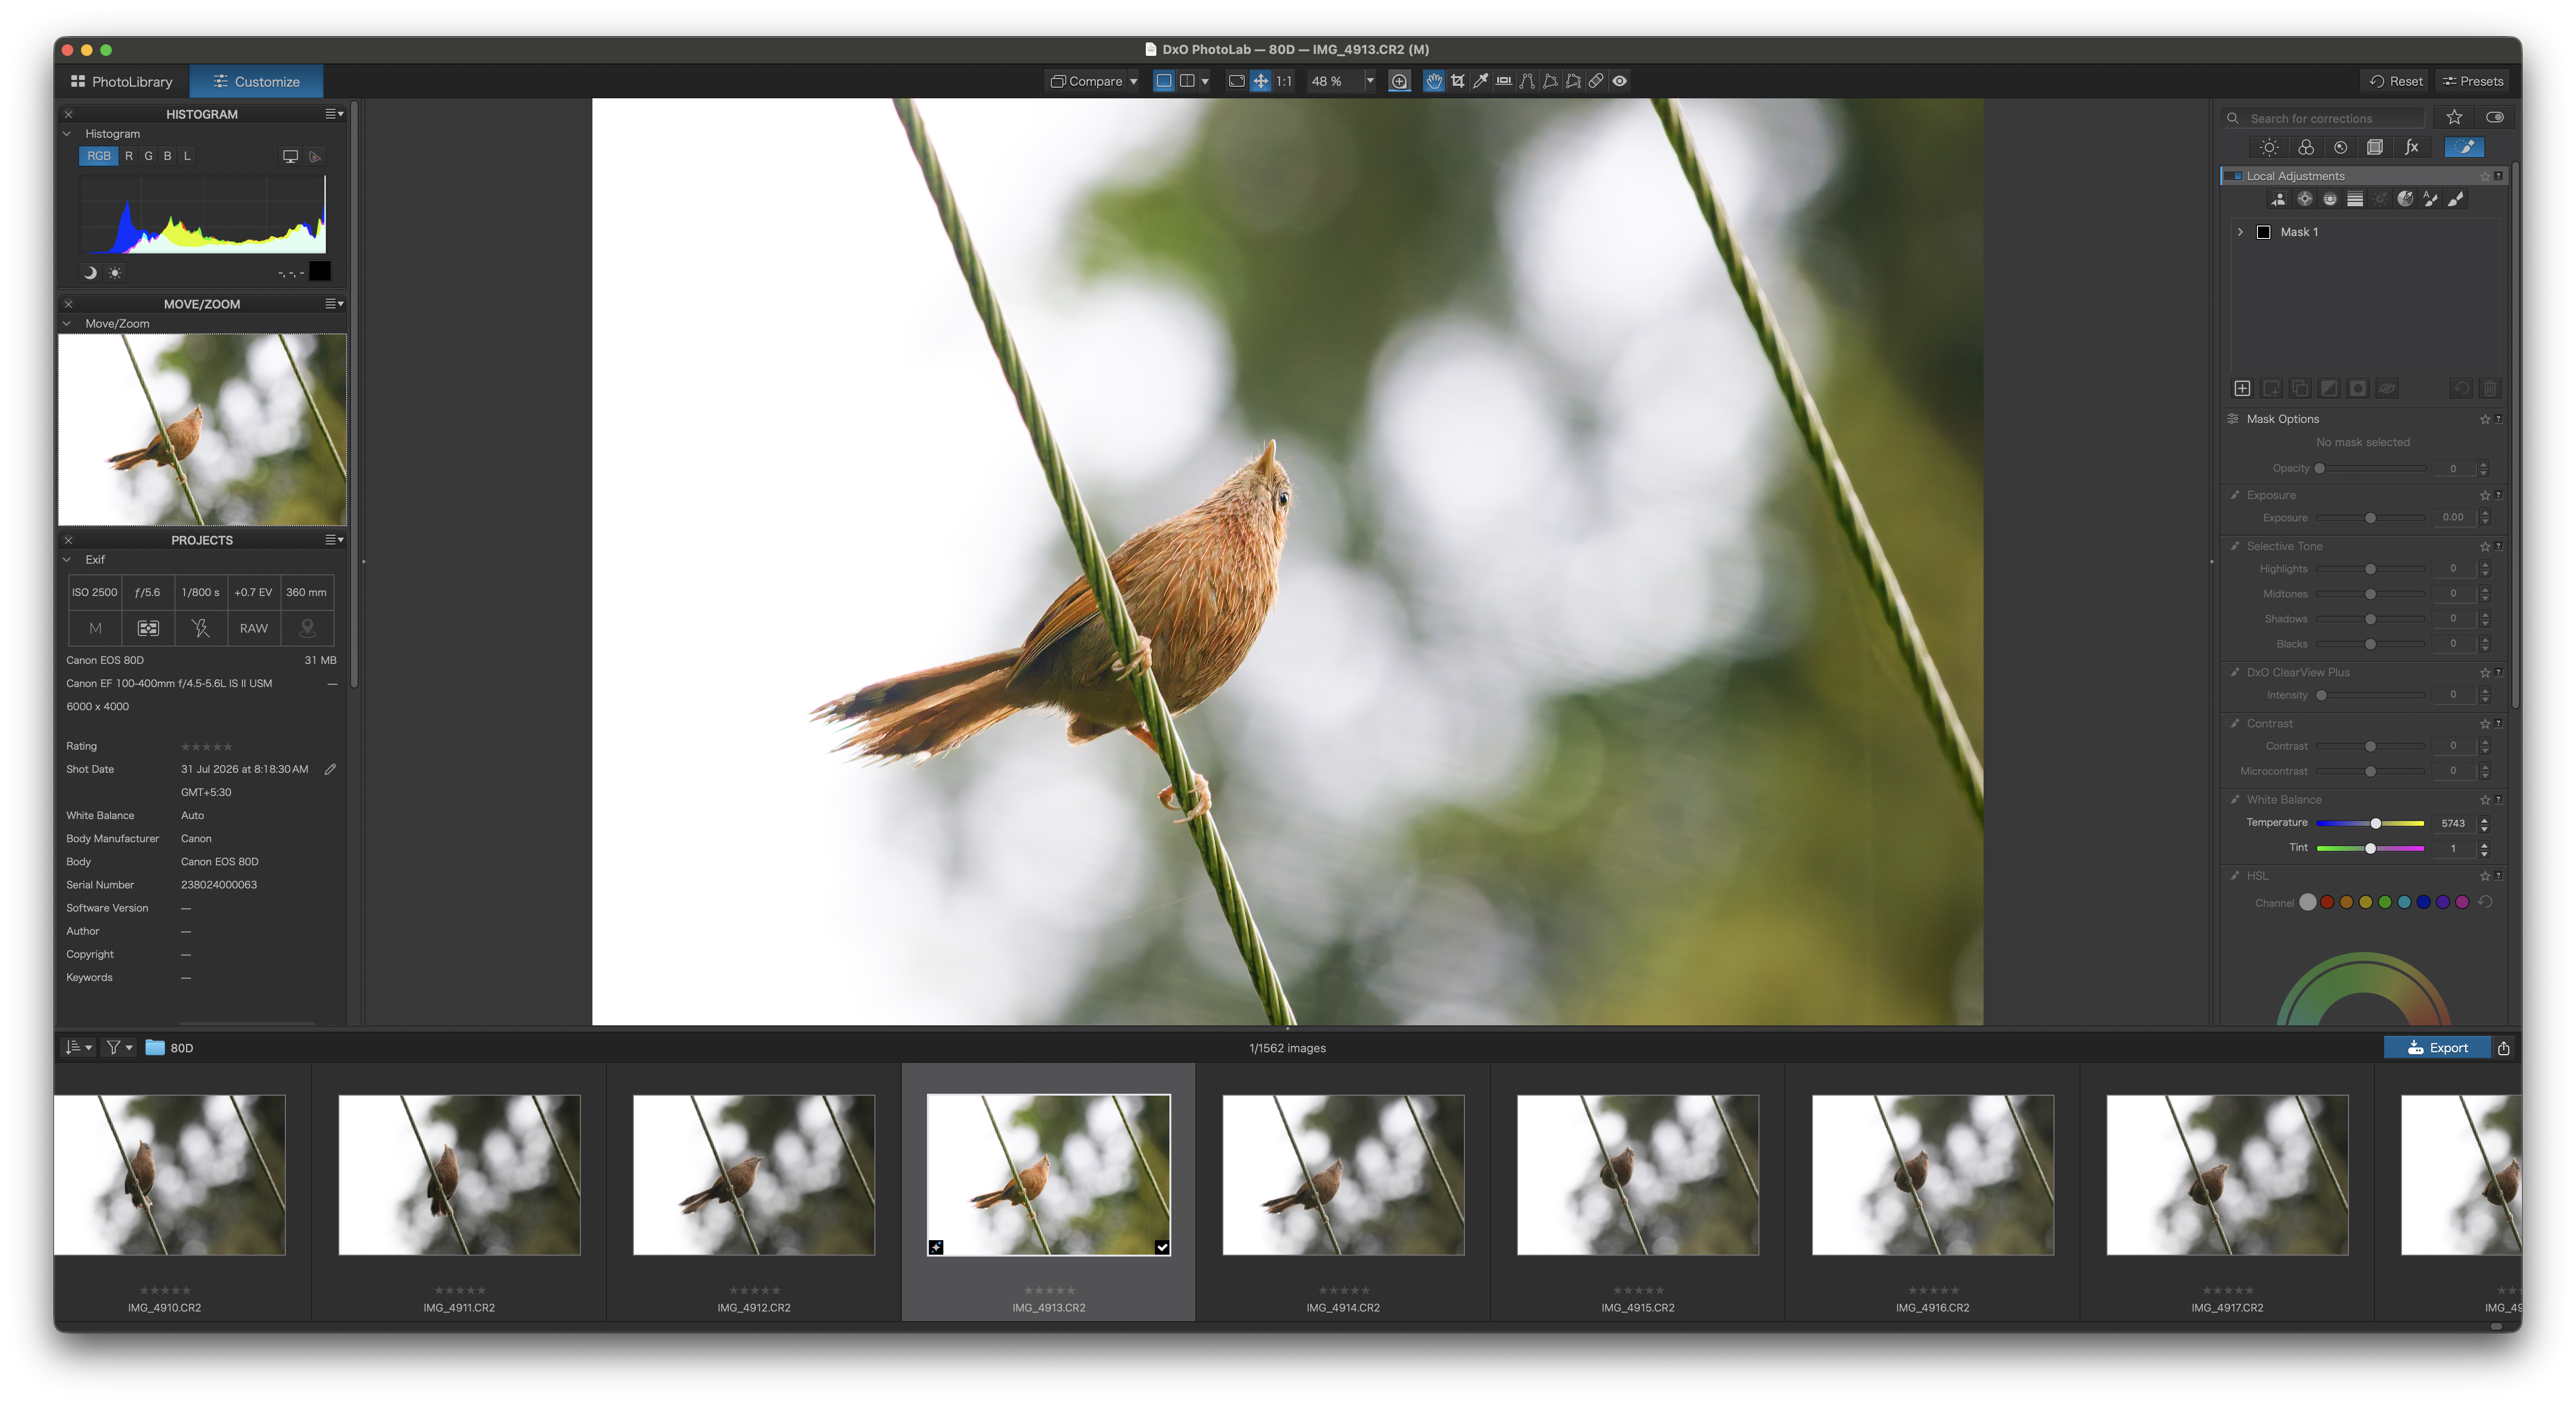Favorite the White Balance section star

2484,799
